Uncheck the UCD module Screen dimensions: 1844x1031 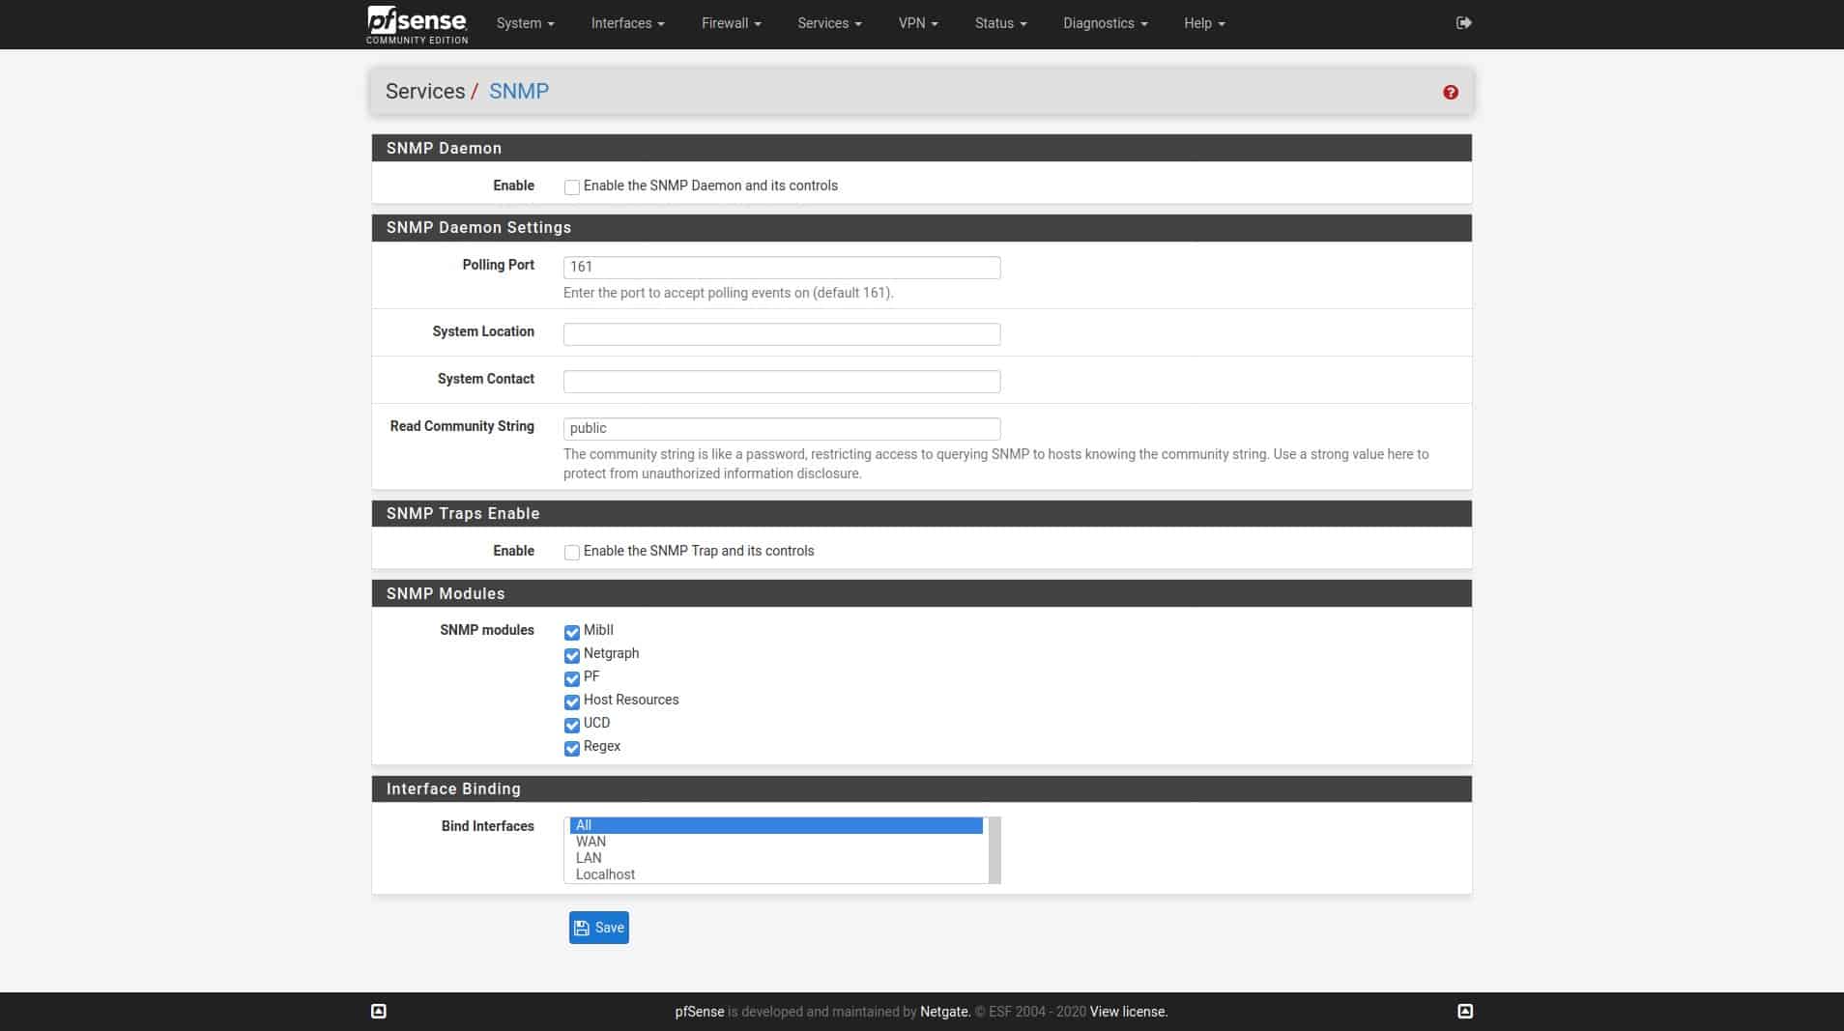pyautogui.click(x=572, y=725)
